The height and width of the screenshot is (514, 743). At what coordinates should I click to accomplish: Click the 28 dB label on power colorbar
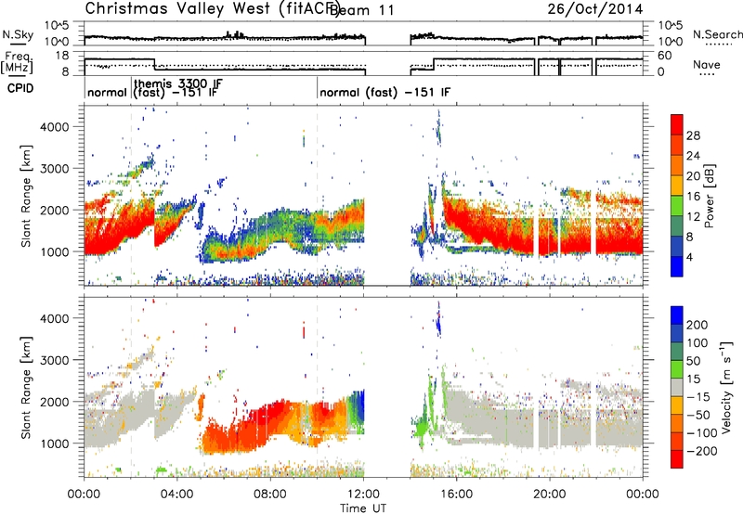tap(693, 135)
